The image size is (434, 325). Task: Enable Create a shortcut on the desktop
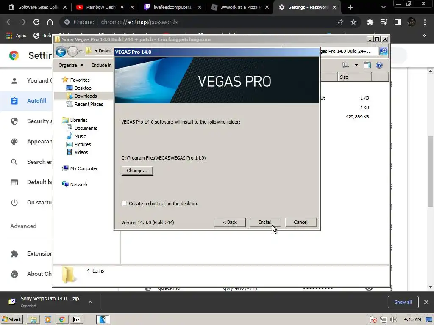[x=125, y=204]
